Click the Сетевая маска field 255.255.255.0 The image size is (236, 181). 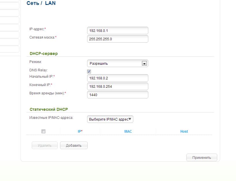click(117, 39)
